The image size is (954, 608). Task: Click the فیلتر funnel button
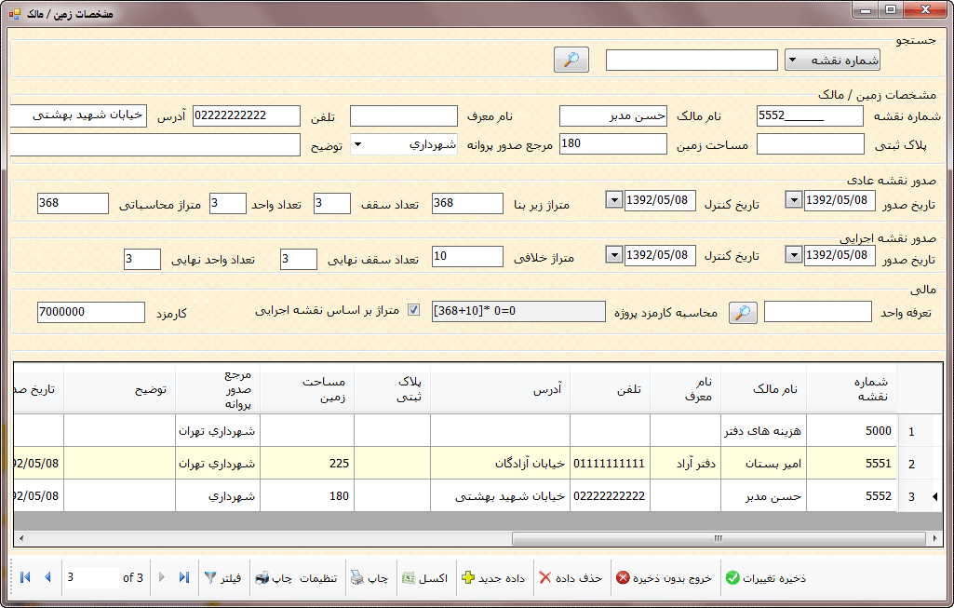tap(223, 578)
